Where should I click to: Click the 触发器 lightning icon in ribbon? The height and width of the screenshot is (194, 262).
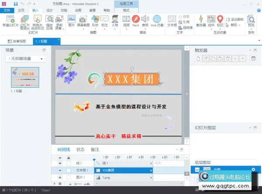(x=201, y=20)
